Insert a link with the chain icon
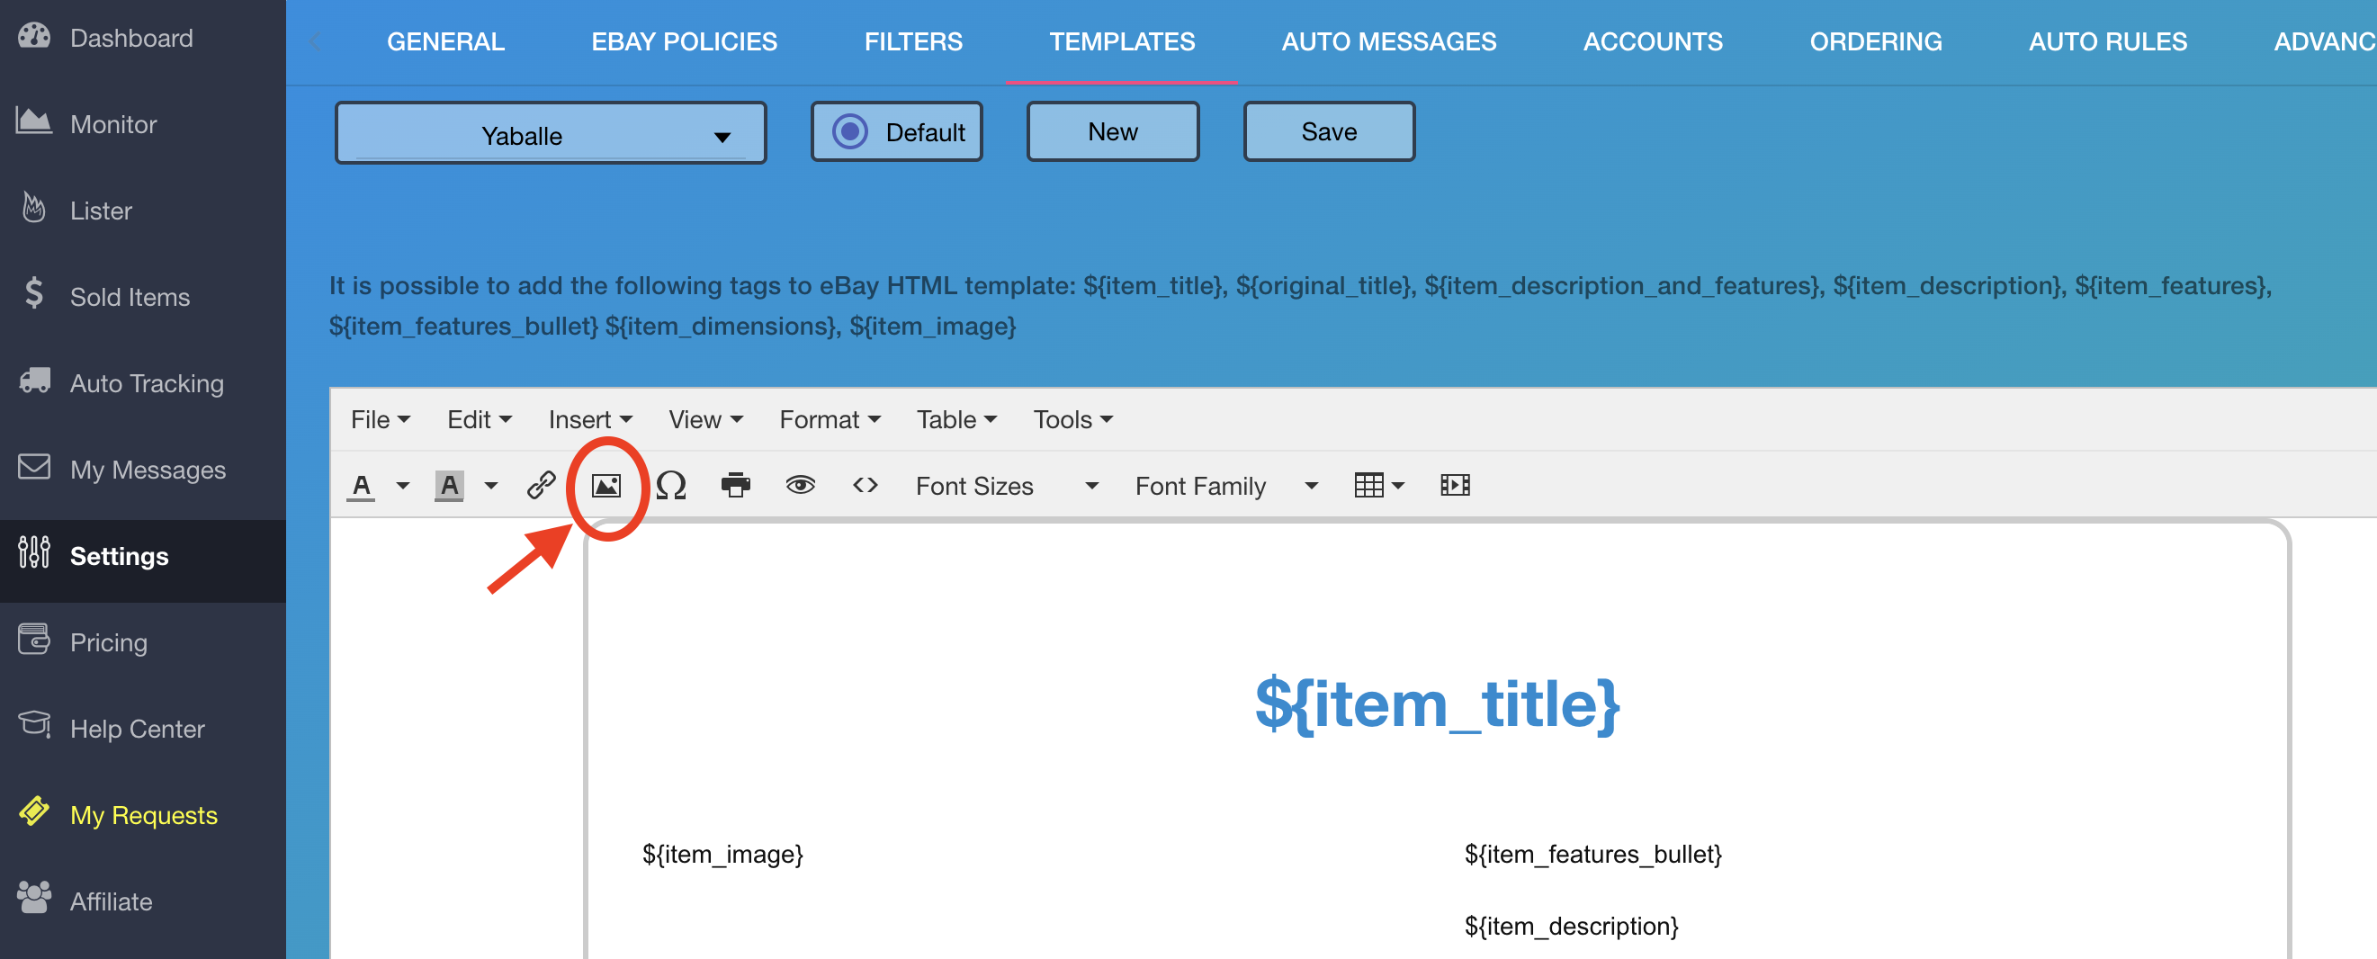The width and height of the screenshot is (2377, 959). (541, 486)
